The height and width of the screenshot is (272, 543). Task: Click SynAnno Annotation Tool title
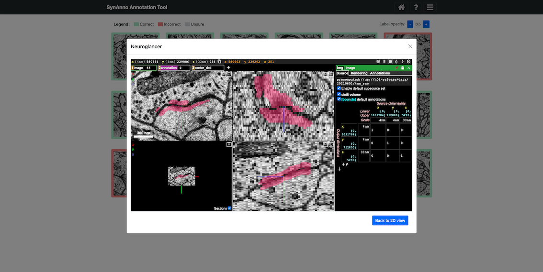point(137,7)
